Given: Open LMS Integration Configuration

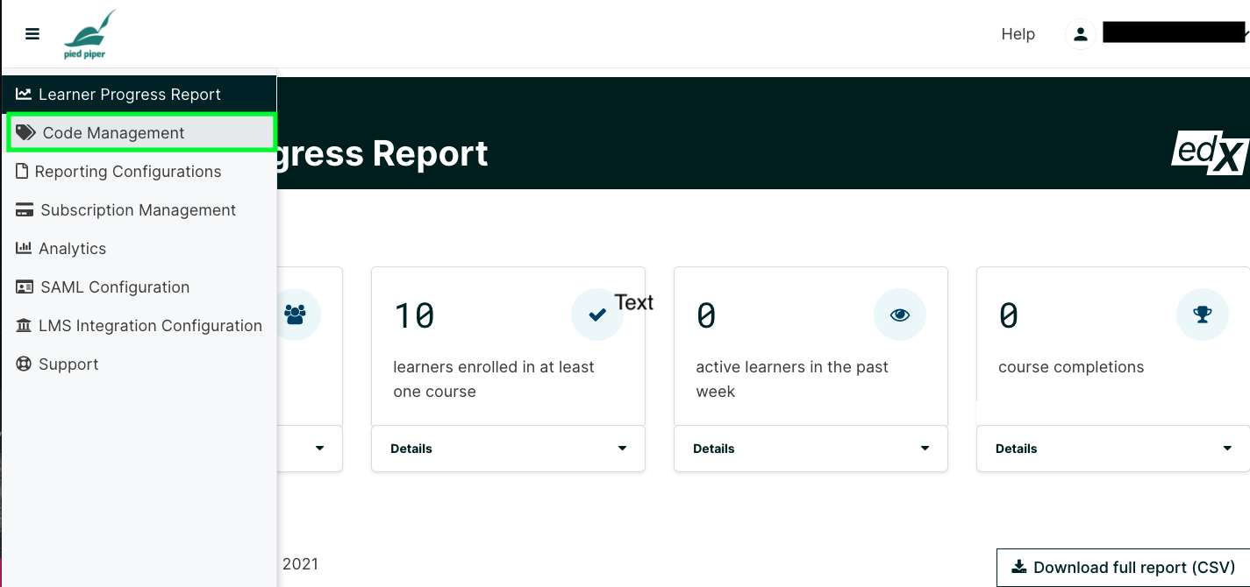Looking at the screenshot, I should pyautogui.click(x=139, y=326).
